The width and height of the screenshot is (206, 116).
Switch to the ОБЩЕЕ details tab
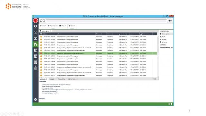click(52, 79)
